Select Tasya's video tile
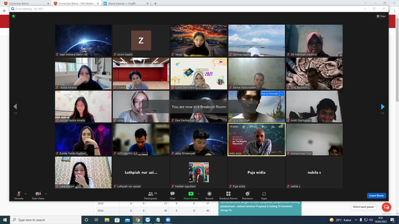This screenshot has width=399, height=224. point(199,40)
